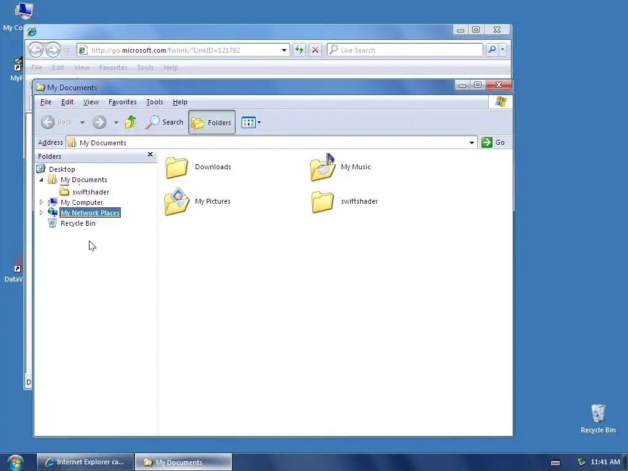Click Internet Explorer's Back button
This screenshot has width=628, height=471.
click(36, 50)
